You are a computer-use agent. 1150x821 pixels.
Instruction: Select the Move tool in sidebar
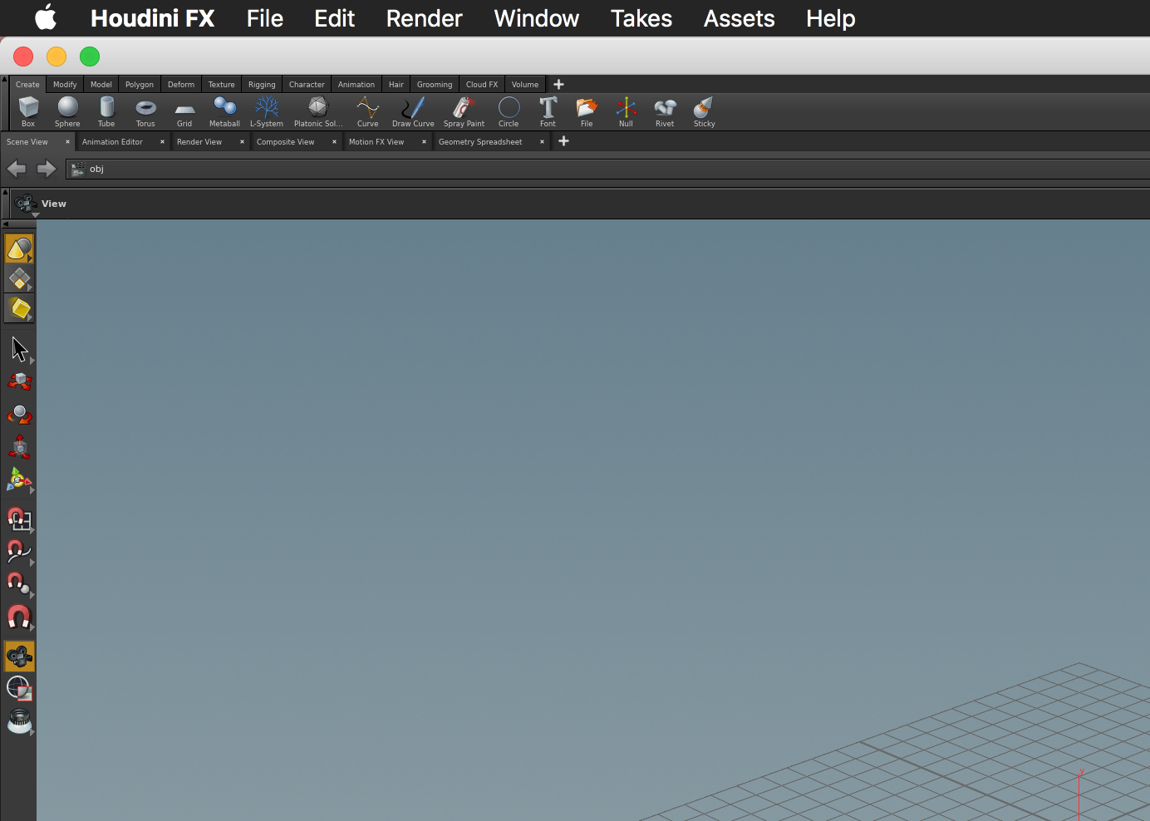(x=19, y=382)
